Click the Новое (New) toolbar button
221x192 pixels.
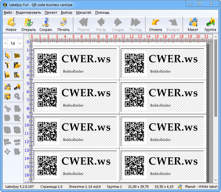tap(11, 24)
